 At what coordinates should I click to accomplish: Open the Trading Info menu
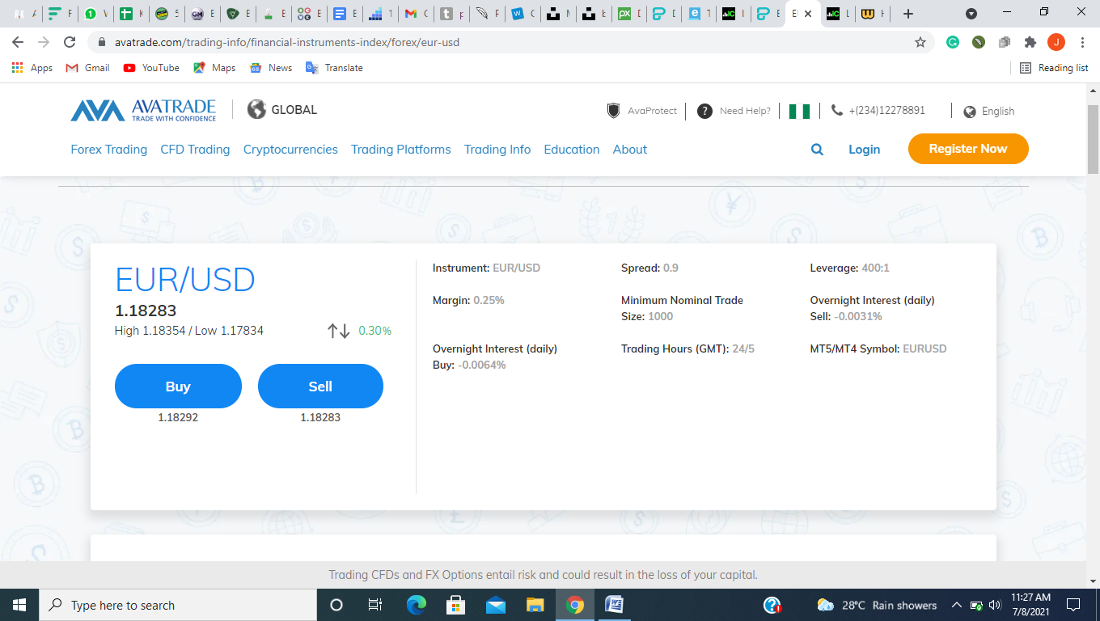(497, 150)
